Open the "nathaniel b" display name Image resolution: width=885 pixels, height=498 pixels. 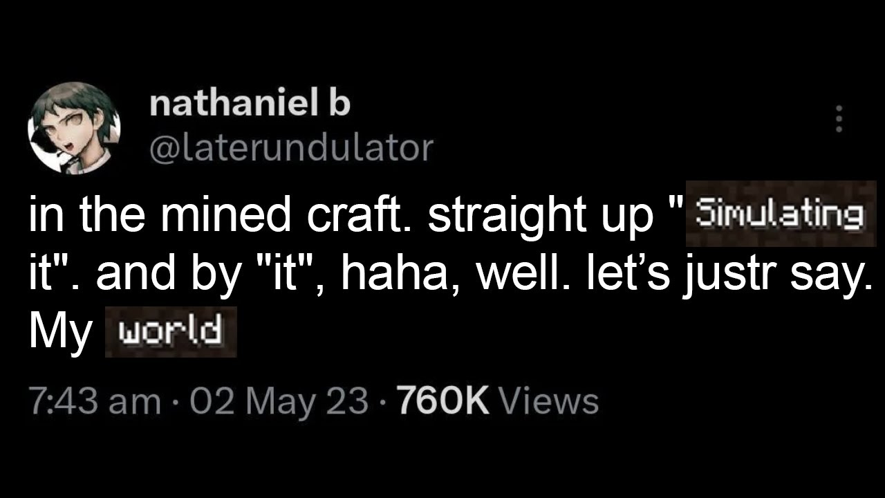250,104
